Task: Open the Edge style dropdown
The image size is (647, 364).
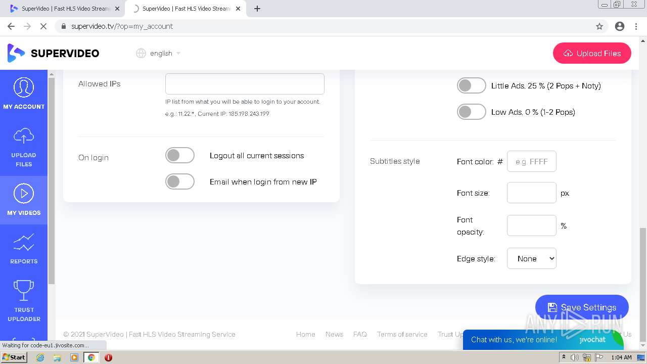Action: (532, 258)
